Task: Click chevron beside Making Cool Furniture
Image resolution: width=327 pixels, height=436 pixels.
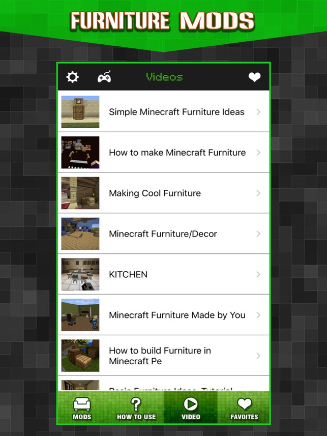Action: coord(258,193)
